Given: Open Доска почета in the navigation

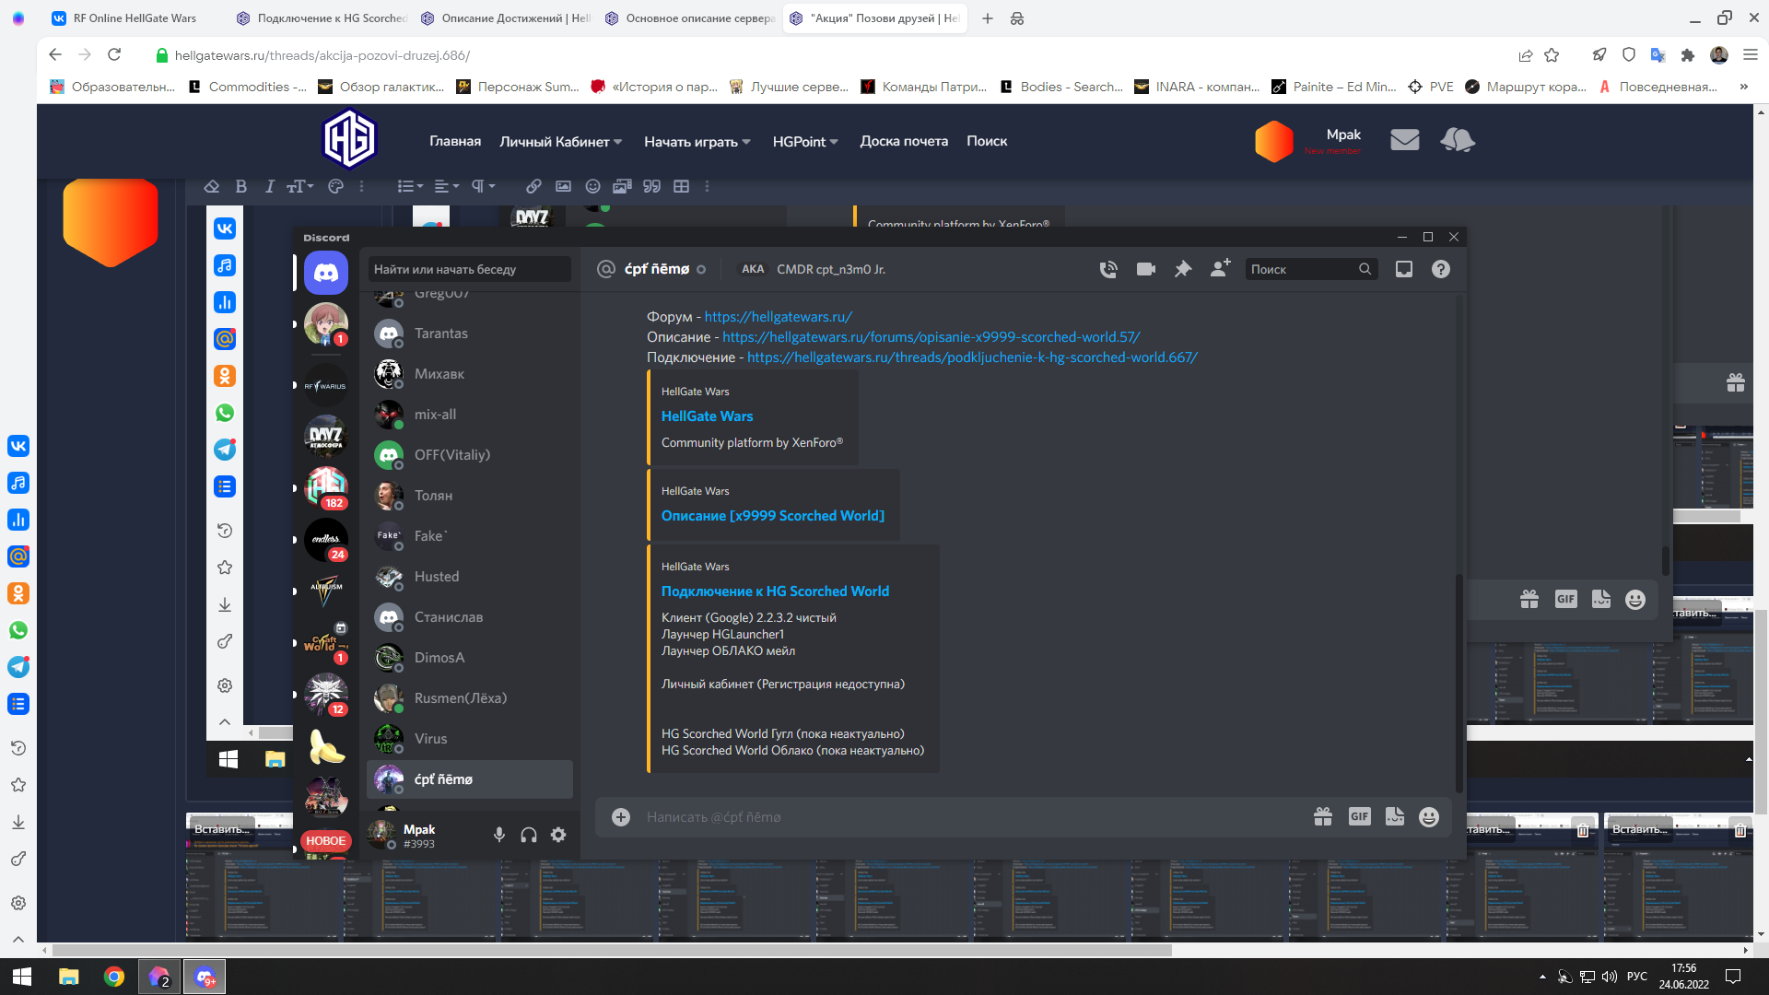Looking at the screenshot, I should (x=904, y=141).
